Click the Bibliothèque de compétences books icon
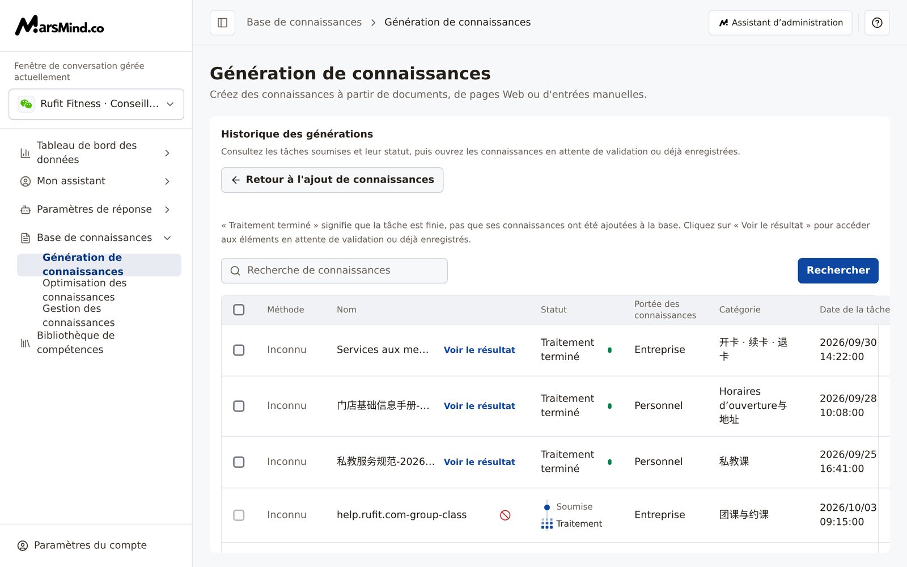907x567 pixels. [x=26, y=343]
